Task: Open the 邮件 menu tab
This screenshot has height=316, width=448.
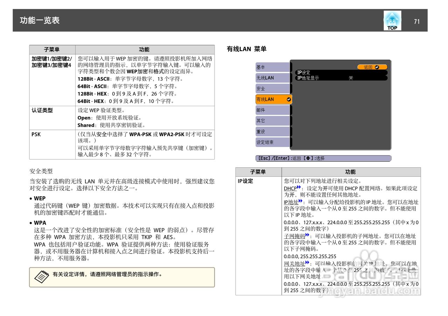Action: [x=273, y=110]
